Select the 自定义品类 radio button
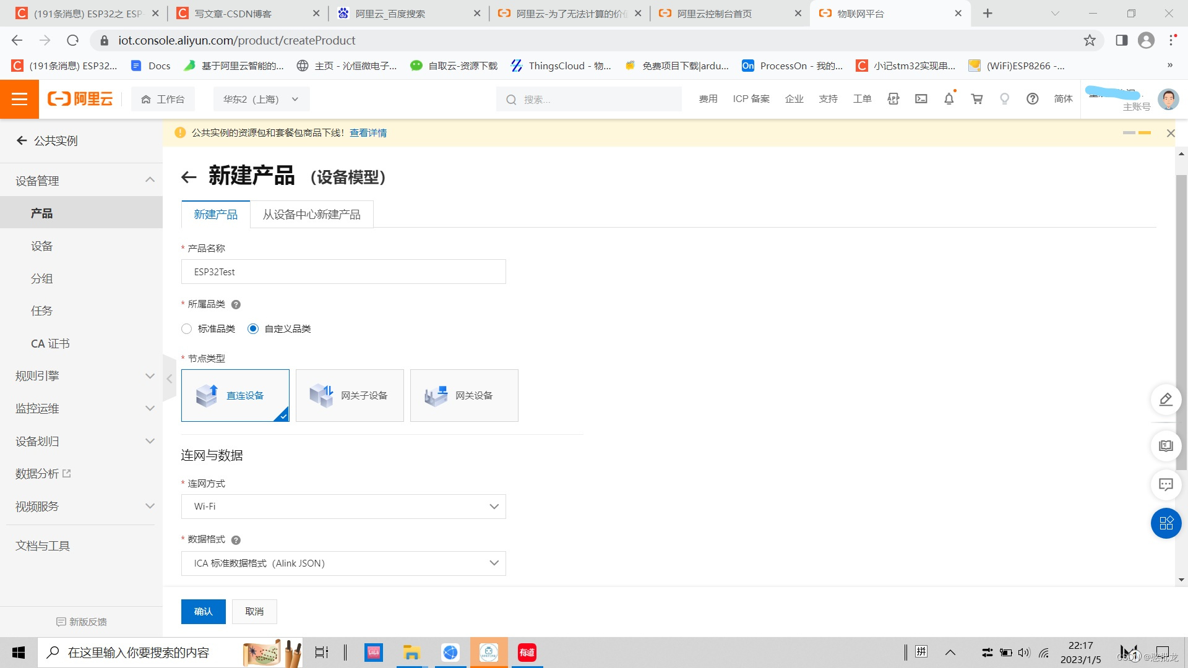The height and width of the screenshot is (668, 1188). coord(252,328)
